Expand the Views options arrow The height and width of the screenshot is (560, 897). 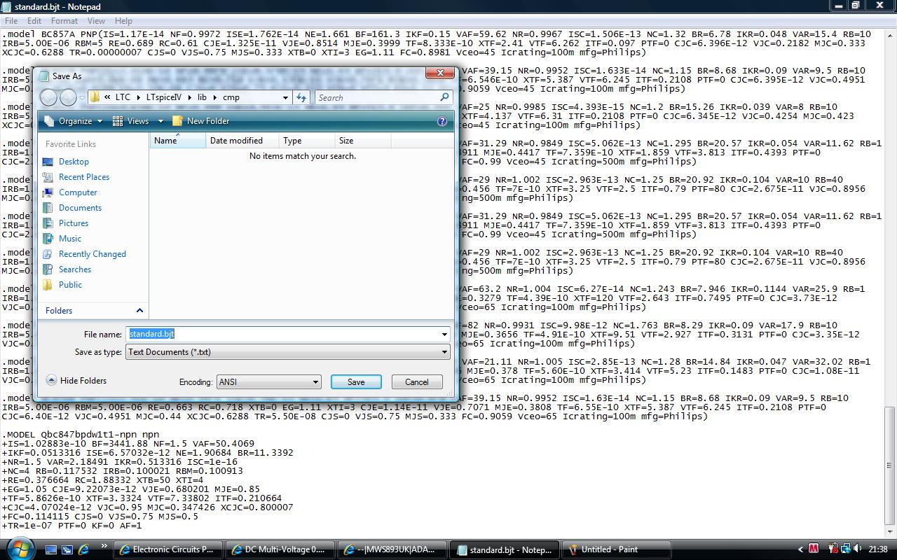pos(160,121)
